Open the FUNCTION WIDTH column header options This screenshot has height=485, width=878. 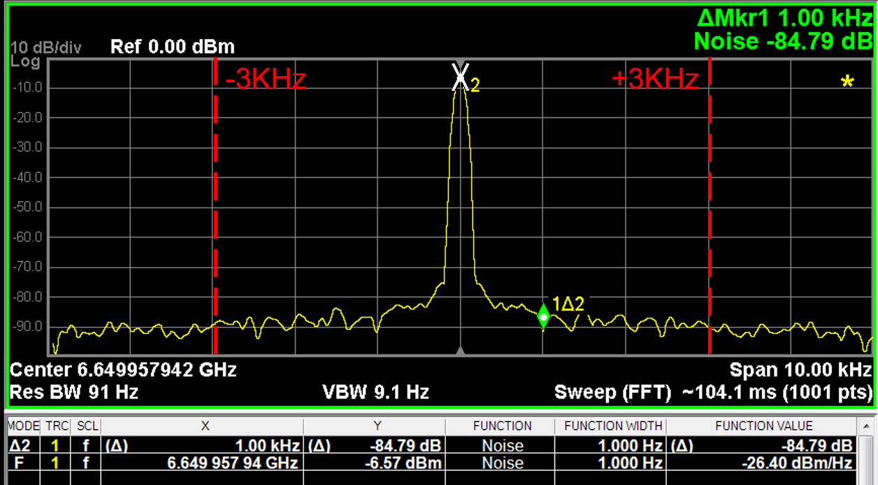(613, 426)
